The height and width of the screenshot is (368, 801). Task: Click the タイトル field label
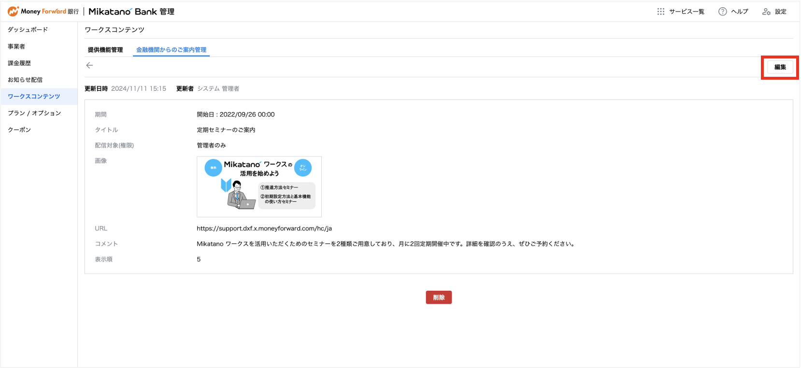[106, 130]
